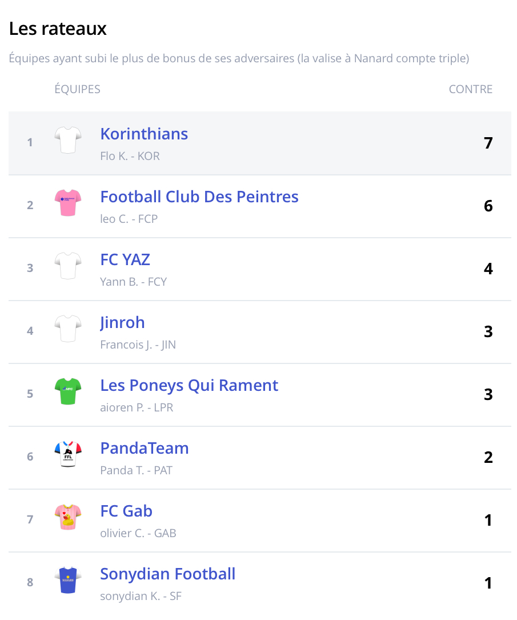517x620 pixels.
Task: Click the PandaTeam tricolor jersey icon
Action: click(68, 455)
